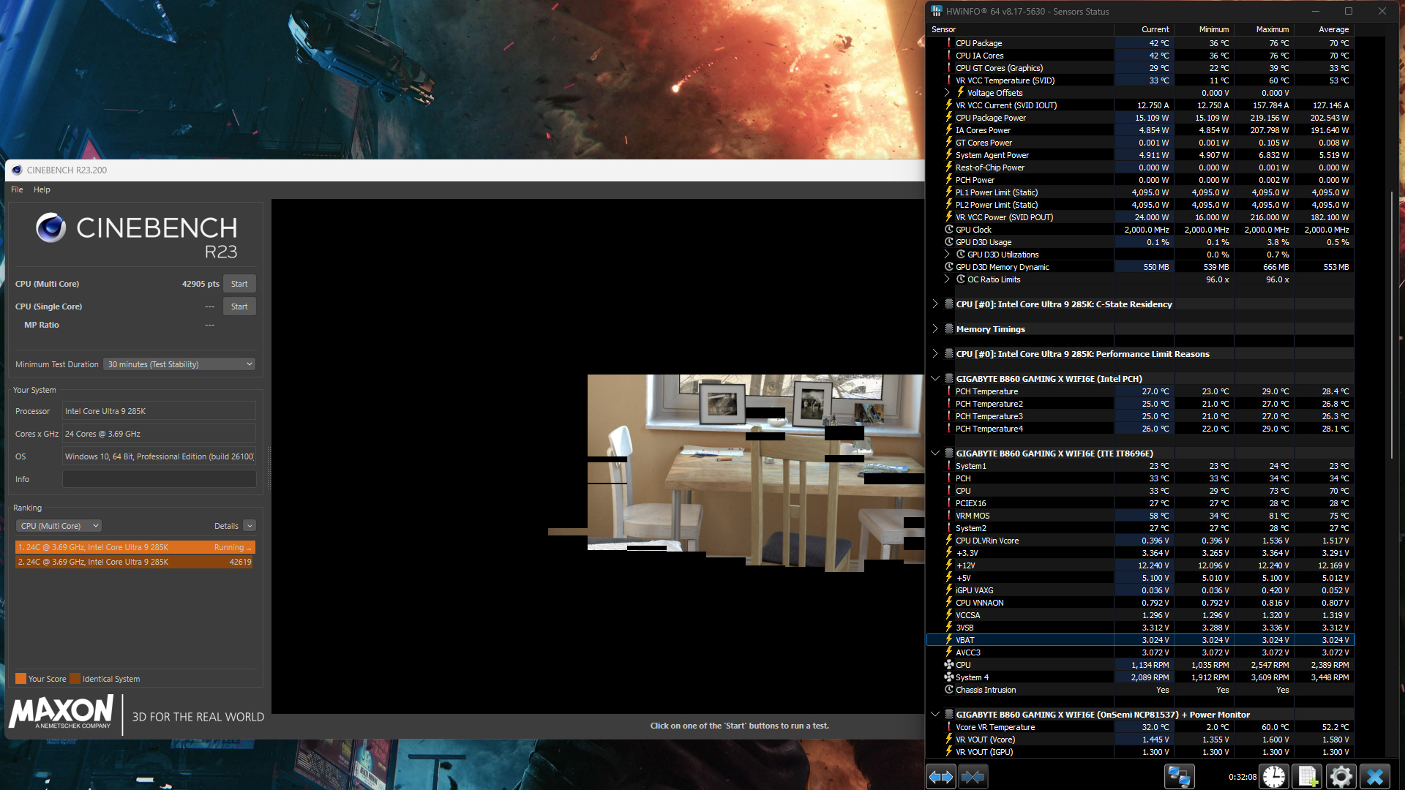Click the Identical System legend swatch
The width and height of the screenshot is (1405, 790).
pyautogui.click(x=75, y=679)
